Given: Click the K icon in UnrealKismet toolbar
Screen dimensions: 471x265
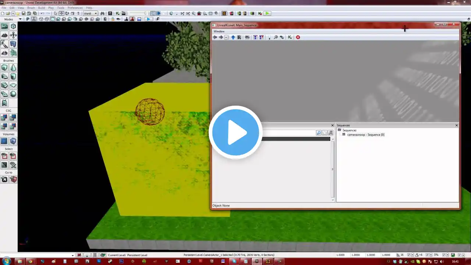Looking at the screenshot, I should tap(290, 37).
